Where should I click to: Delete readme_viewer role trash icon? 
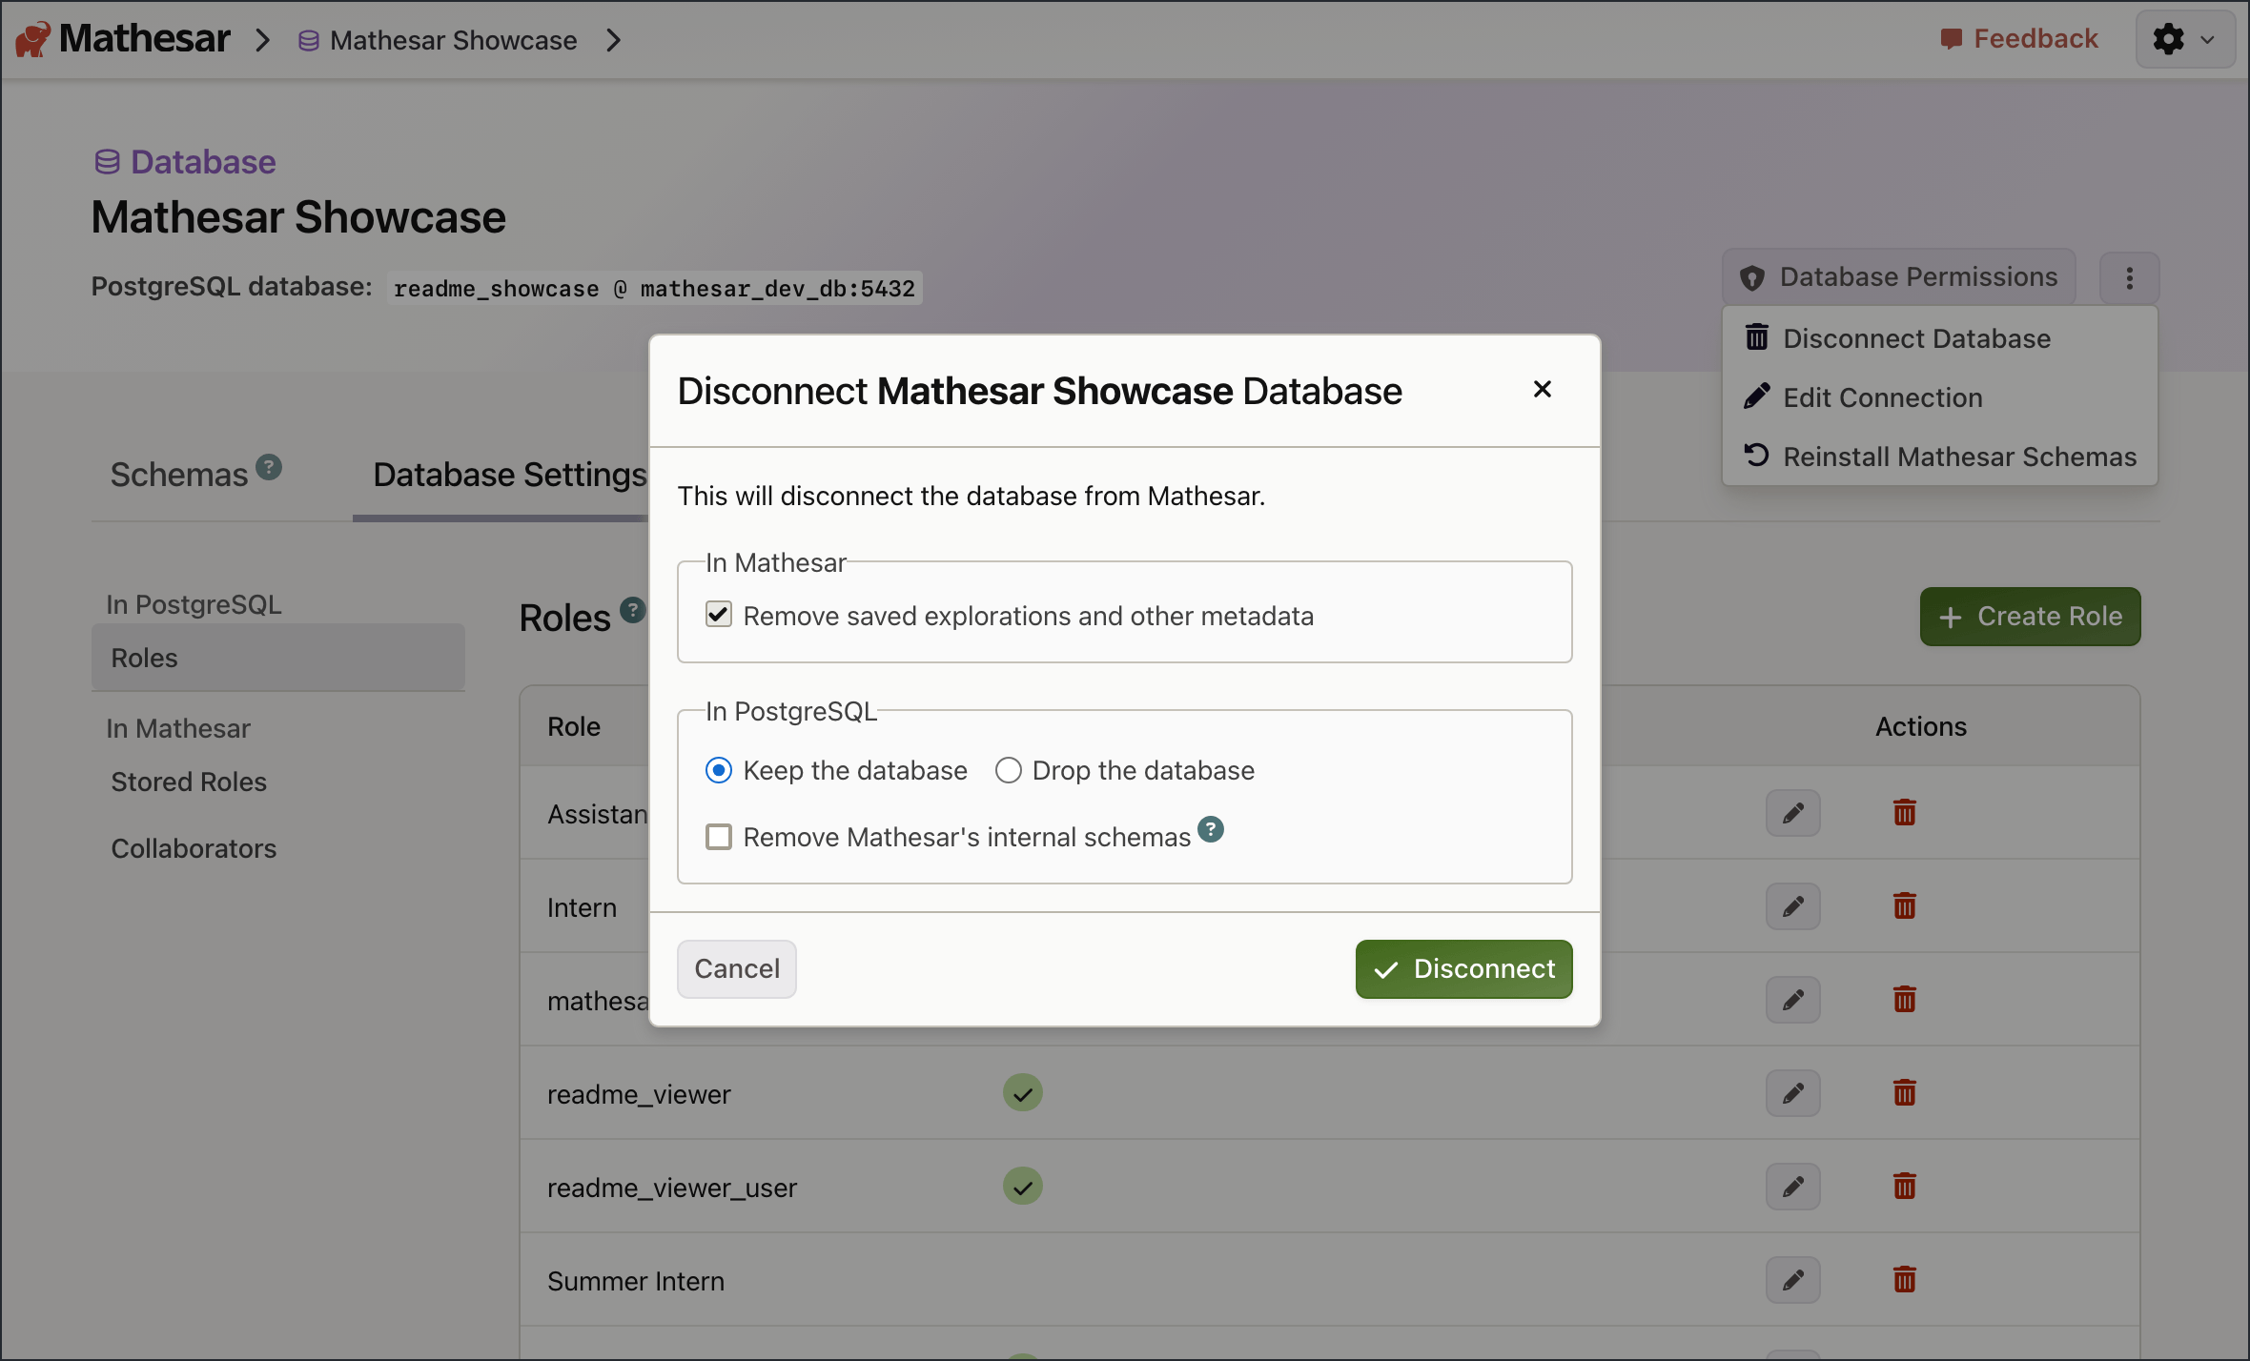click(1904, 1093)
